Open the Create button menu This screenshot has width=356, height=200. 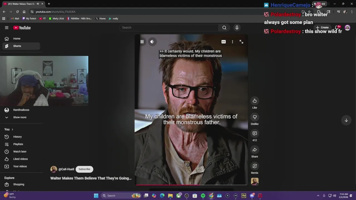pos(322,27)
